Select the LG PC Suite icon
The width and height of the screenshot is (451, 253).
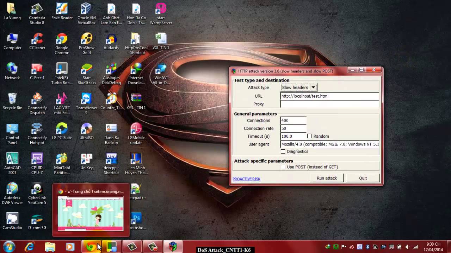tap(62, 132)
